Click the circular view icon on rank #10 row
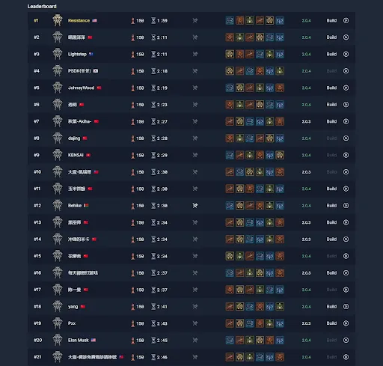 pyautogui.click(x=346, y=172)
